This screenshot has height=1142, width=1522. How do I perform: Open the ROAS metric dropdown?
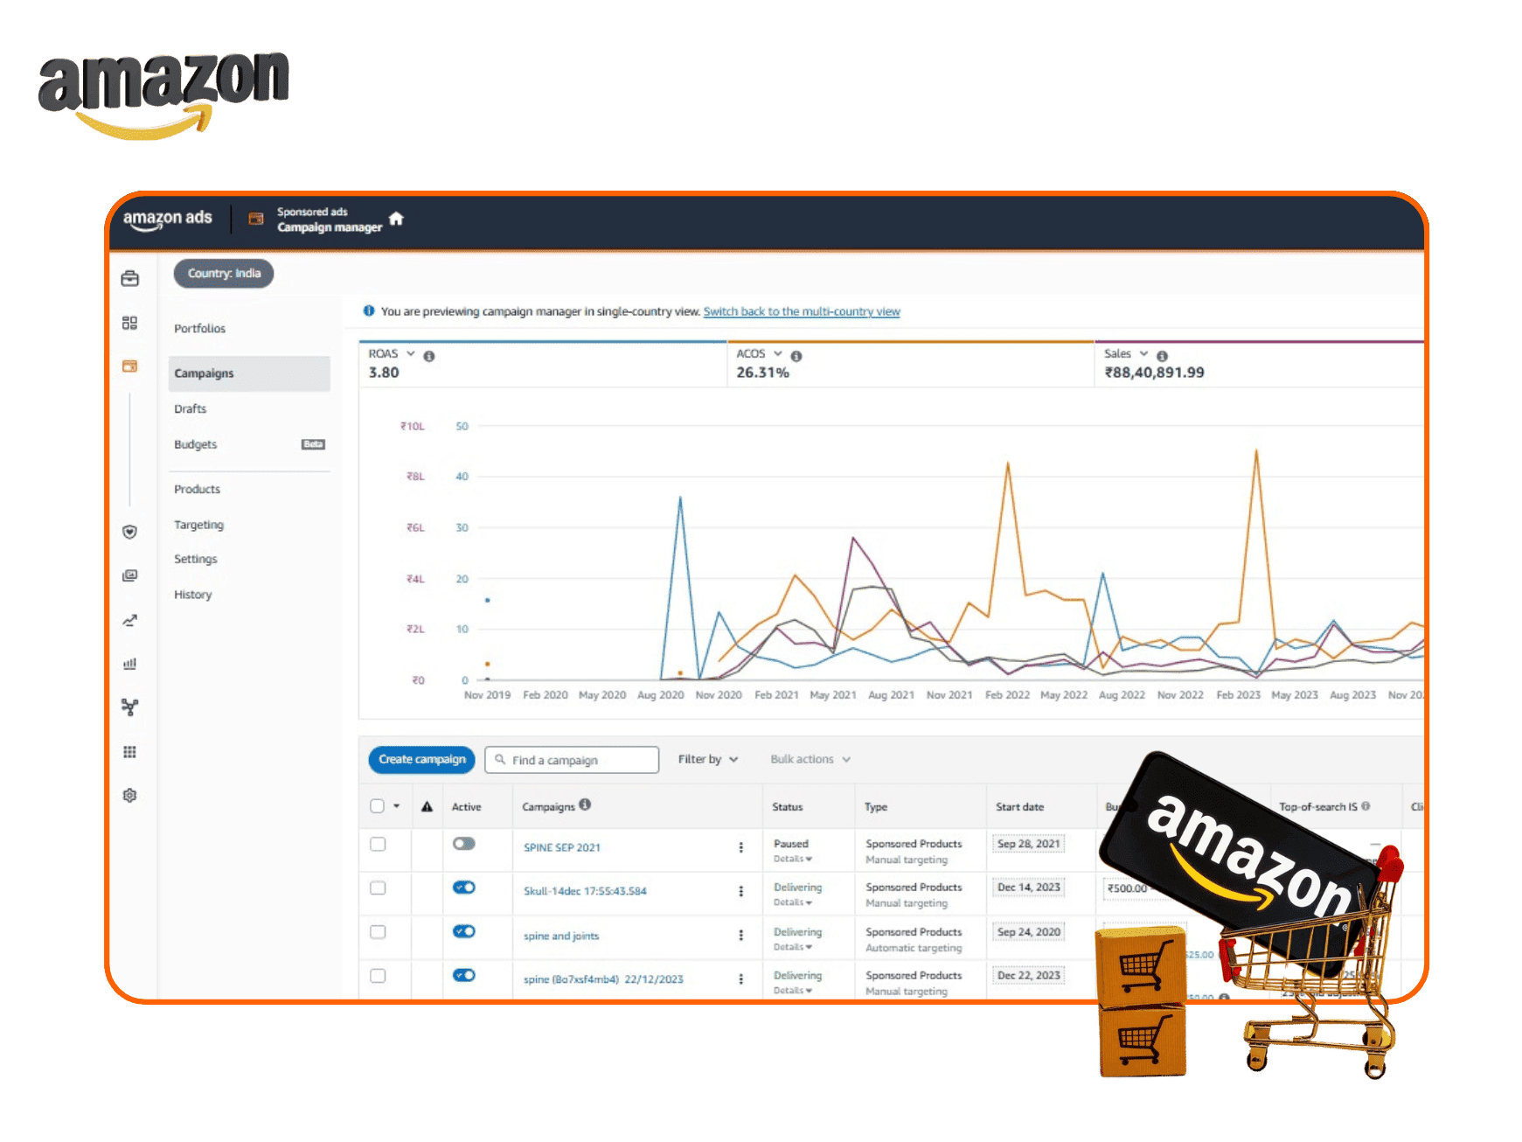[411, 353]
